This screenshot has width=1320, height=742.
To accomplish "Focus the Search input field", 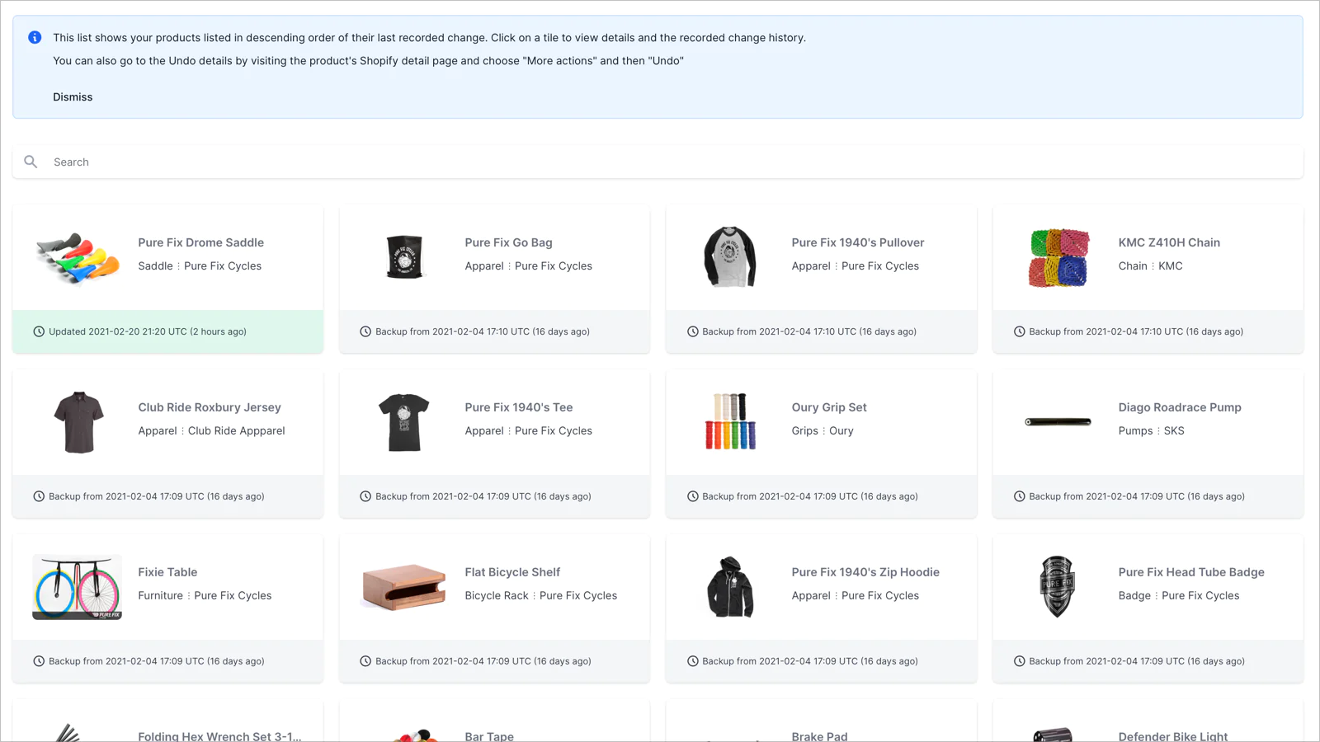I will point(658,162).
